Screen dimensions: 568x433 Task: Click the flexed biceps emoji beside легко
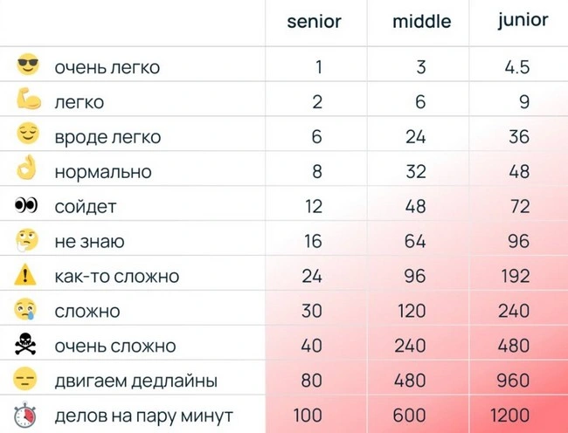[x=28, y=100]
